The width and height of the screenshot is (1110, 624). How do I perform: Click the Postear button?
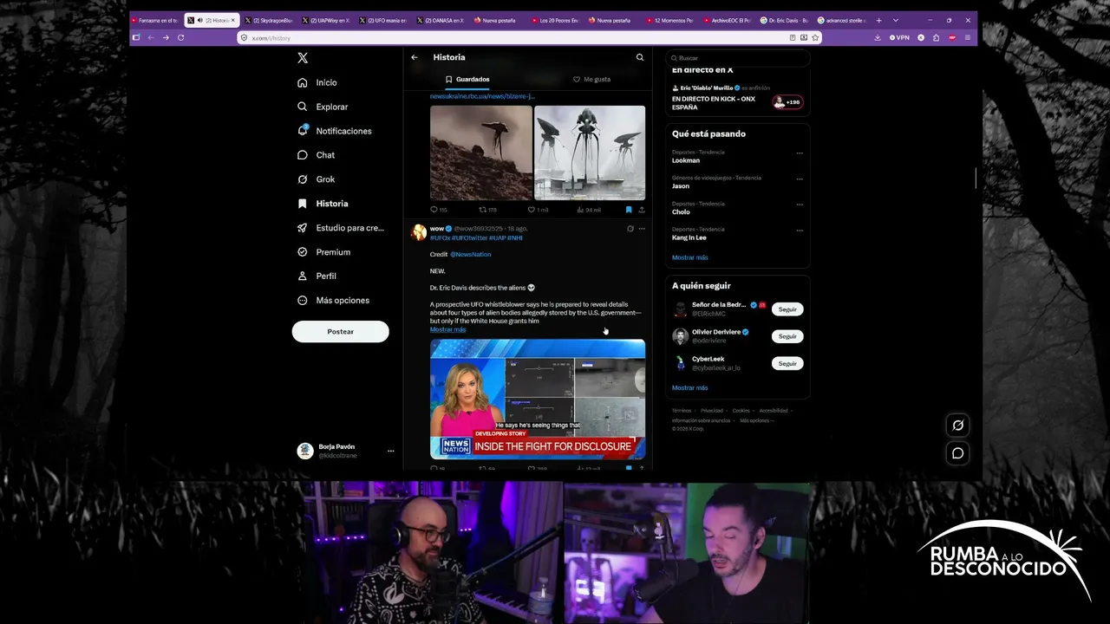pyautogui.click(x=341, y=331)
